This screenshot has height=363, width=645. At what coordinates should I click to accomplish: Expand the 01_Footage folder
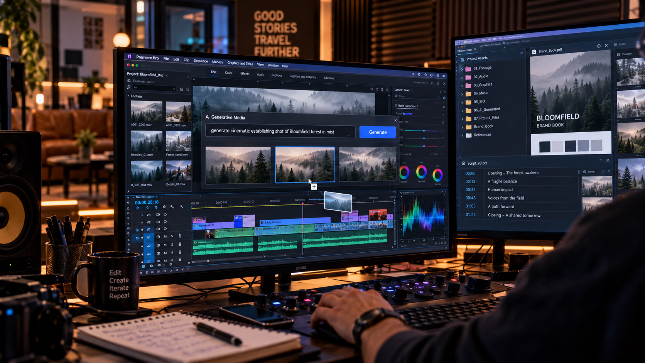pos(462,69)
